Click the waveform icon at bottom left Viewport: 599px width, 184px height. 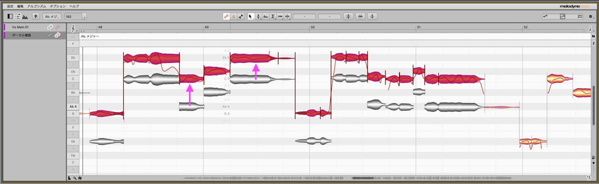(x=80, y=178)
